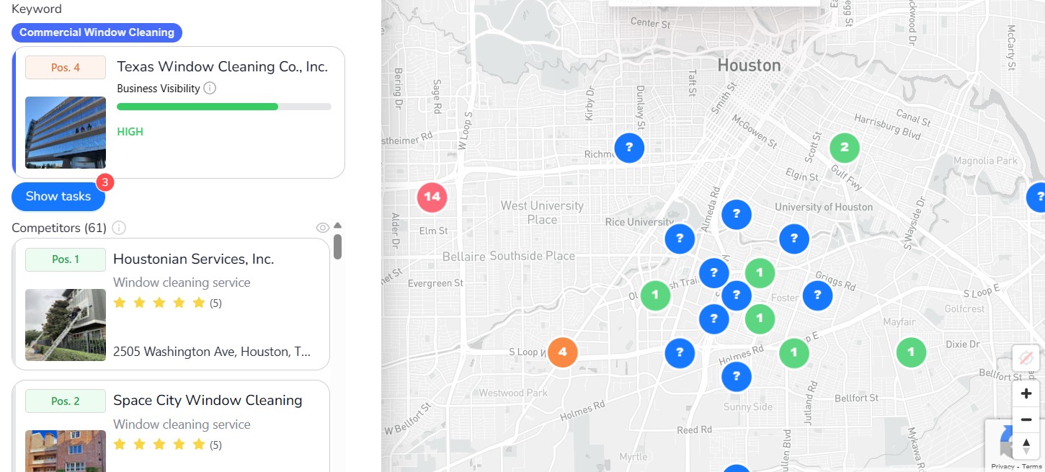This screenshot has height=472, width=1045.
Task: Open the Business Visibility info icon
Action: point(210,88)
